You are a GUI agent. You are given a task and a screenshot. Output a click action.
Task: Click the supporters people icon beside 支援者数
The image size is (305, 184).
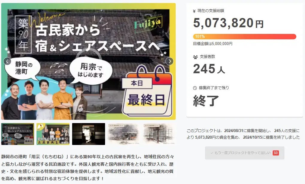pyautogui.click(x=195, y=57)
